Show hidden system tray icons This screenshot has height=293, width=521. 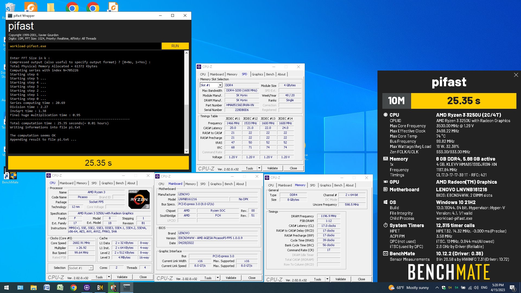coord(437,288)
